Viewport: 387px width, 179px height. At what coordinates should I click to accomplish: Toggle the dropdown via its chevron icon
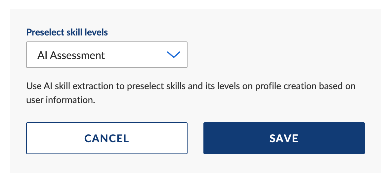(x=174, y=55)
